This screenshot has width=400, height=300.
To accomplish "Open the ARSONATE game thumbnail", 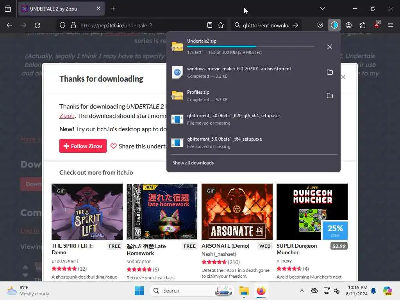I will point(237,211).
